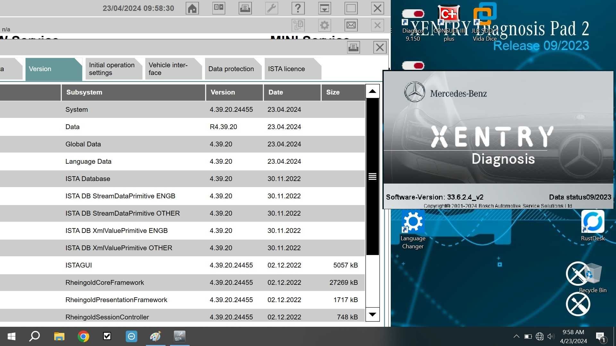Print the version dialog contents
Screen dimensions: 616x346
pyautogui.click(x=354, y=47)
